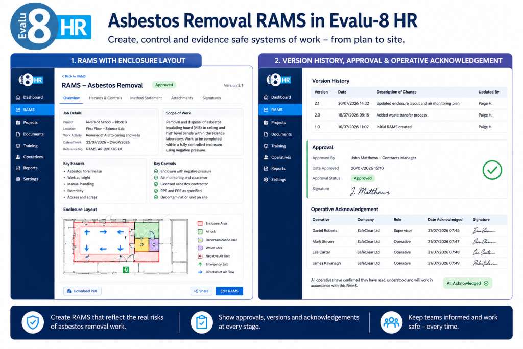Click check beside Air monitoring and clearance

click(x=156, y=177)
